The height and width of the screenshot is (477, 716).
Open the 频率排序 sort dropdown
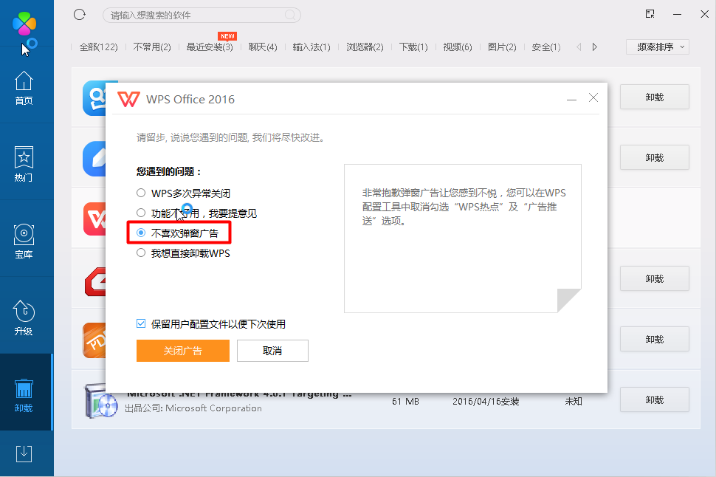pos(657,47)
